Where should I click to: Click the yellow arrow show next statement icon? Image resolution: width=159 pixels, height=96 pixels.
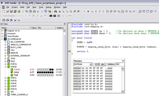click(x=103, y=11)
